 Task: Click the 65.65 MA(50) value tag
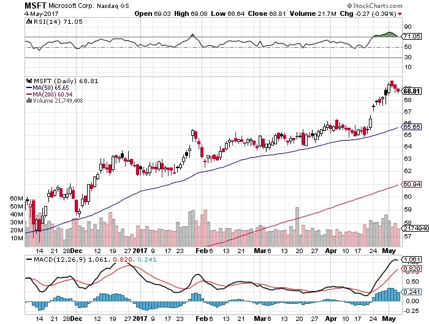(x=411, y=127)
